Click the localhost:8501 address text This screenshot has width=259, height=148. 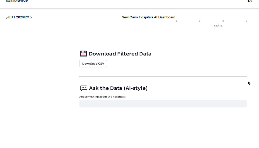17,1
